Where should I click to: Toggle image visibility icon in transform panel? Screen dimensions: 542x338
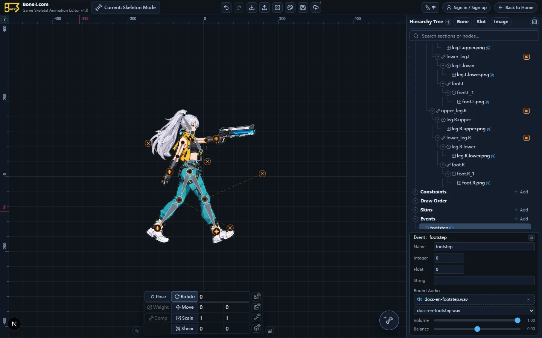coord(257,307)
